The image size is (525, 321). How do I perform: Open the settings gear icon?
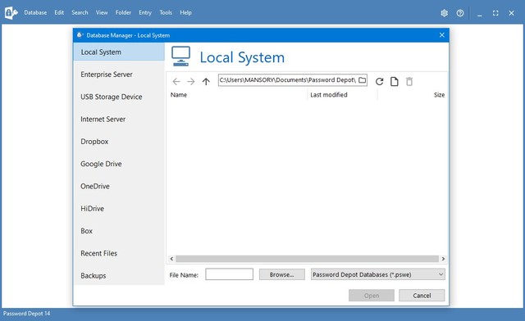[x=444, y=13]
